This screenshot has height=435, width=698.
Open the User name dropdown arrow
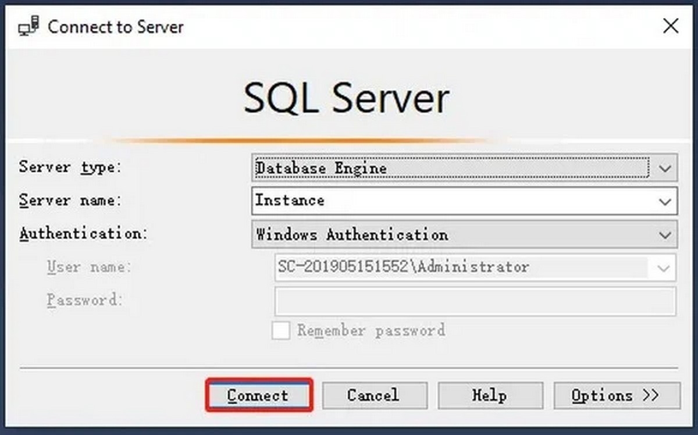click(663, 268)
